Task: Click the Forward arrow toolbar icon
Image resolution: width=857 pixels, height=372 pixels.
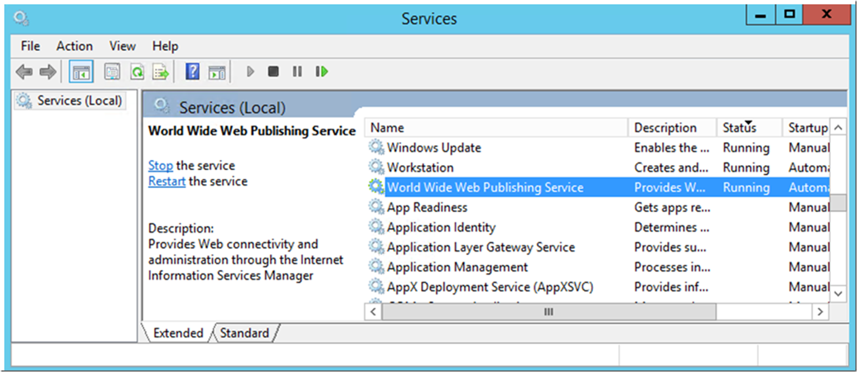Action: point(48,72)
